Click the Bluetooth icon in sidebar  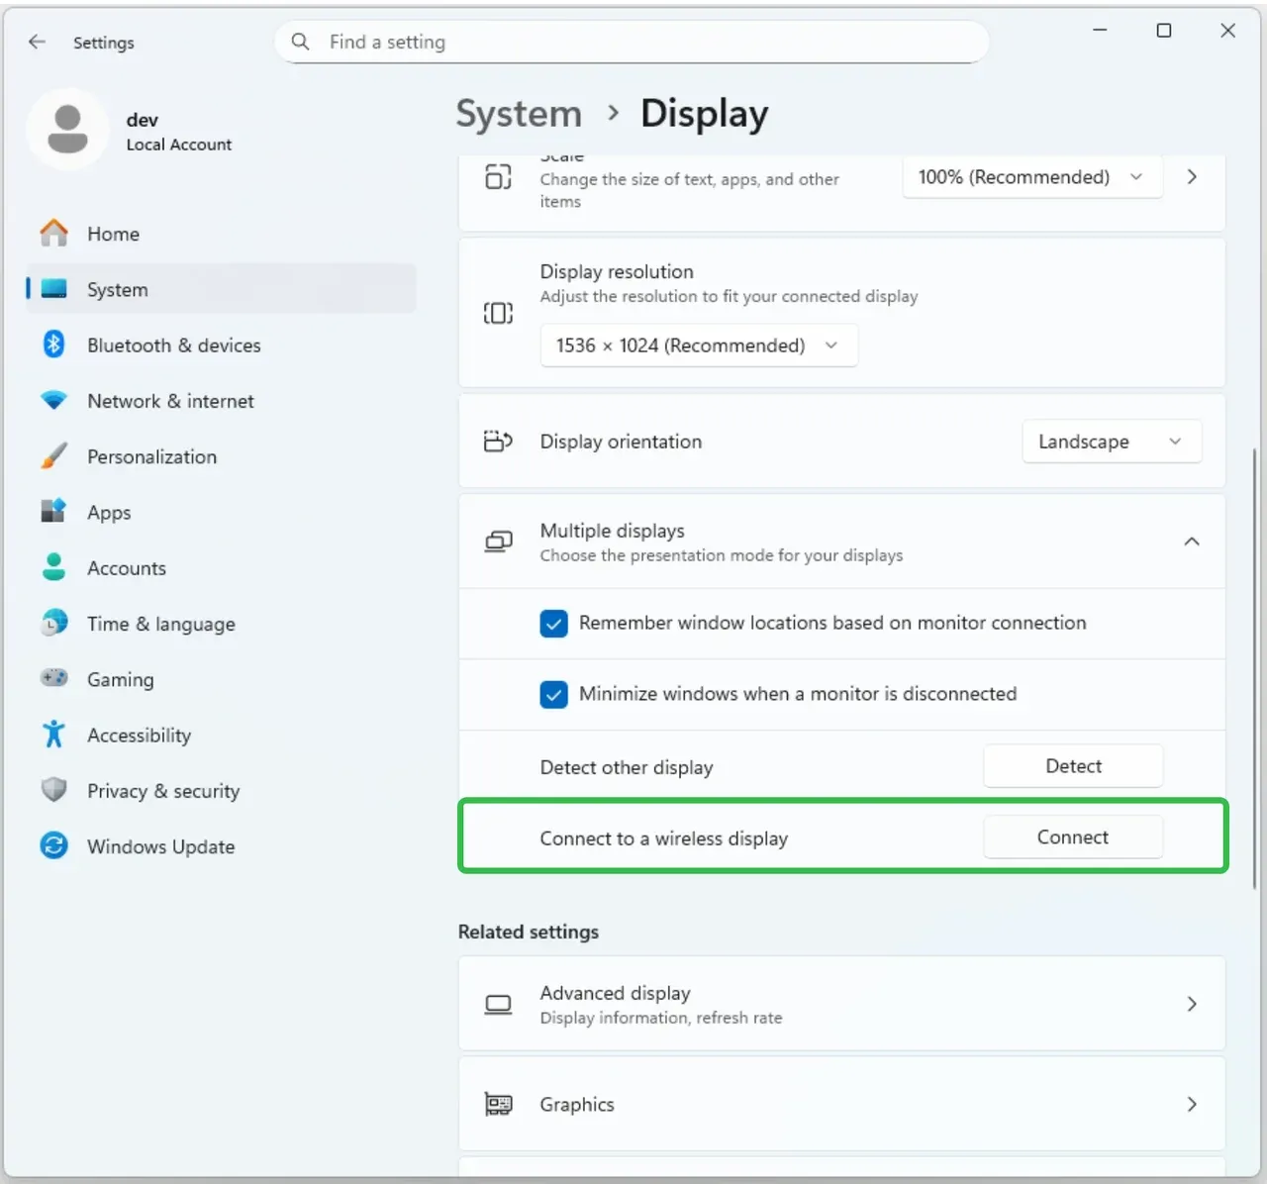click(54, 345)
